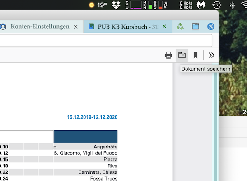Click the network speed Ko/s indicator

[x=186, y=5]
